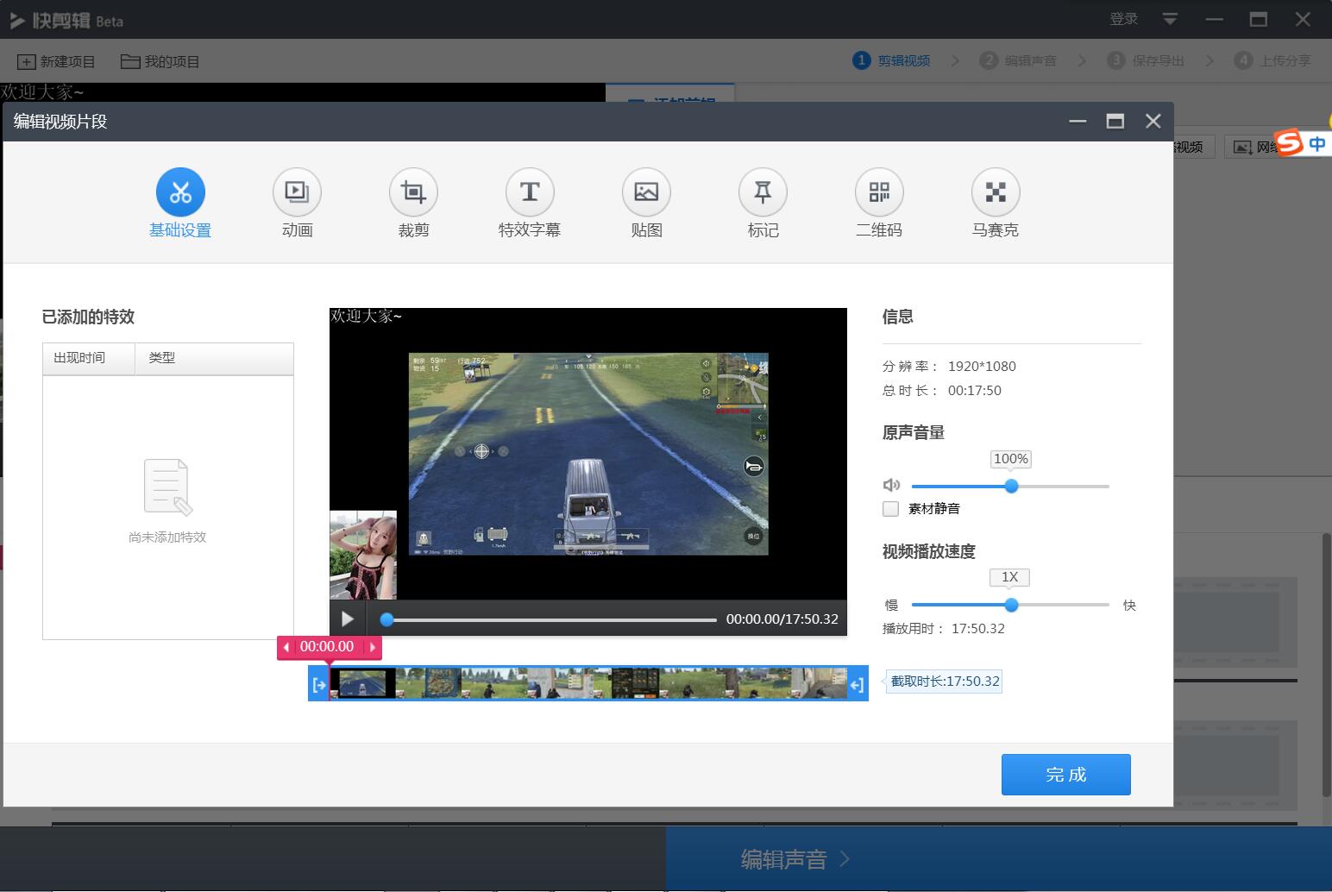The height and width of the screenshot is (892, 1332).
Task: Open the 二维码 QR code tool
Action: coord(879,192)
